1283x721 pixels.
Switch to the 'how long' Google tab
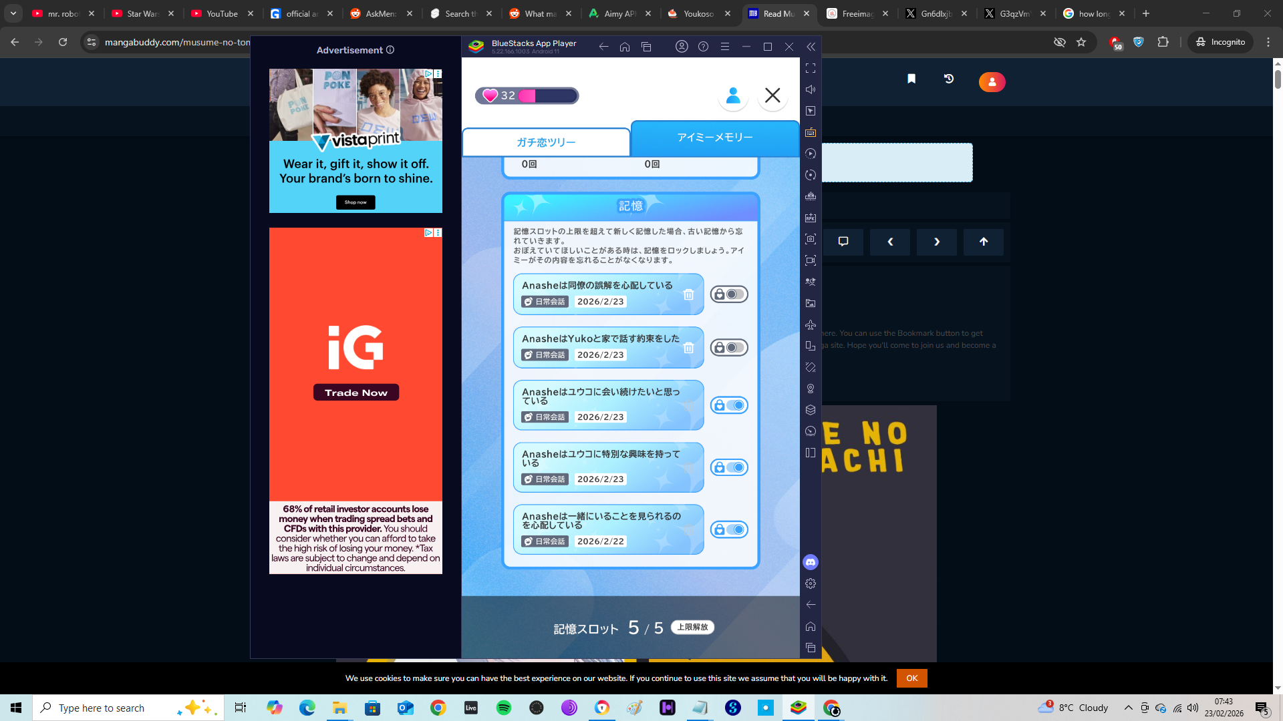(x=1095, y=13)
